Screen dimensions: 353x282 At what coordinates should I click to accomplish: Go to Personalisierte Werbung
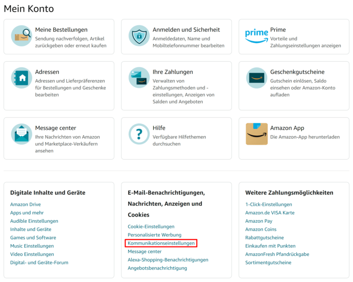tap(154, 235)
